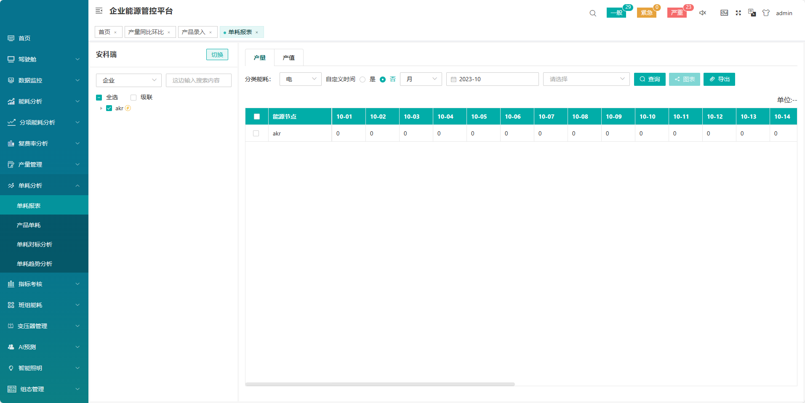Click the search magnifier icon in header

(x=593, y=13)
